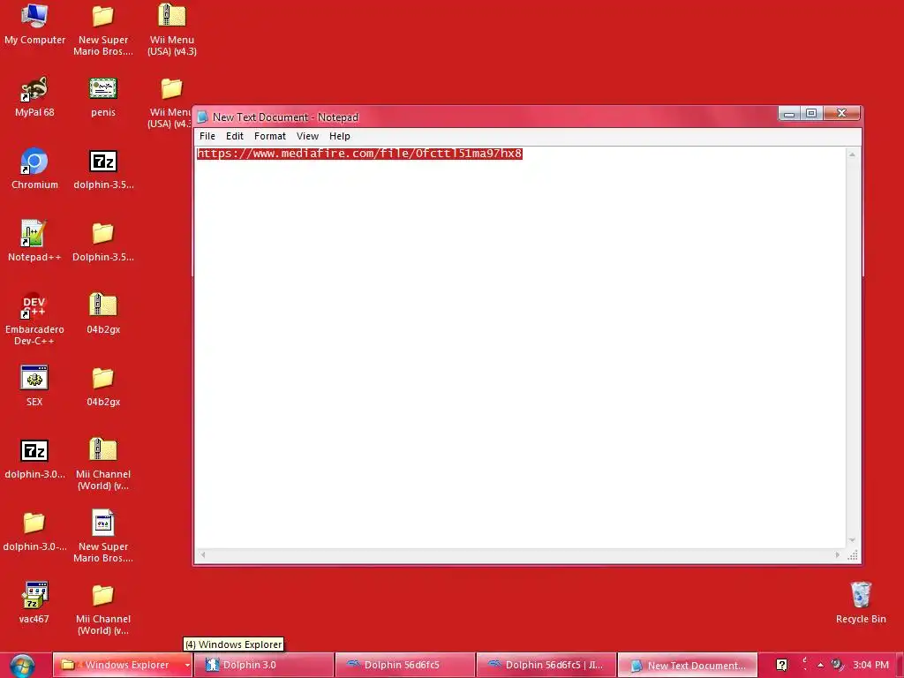904x678 pixels.
Task: Click the 3:04 PM clock
Action: pyautogui.click(x=870, y=665)
